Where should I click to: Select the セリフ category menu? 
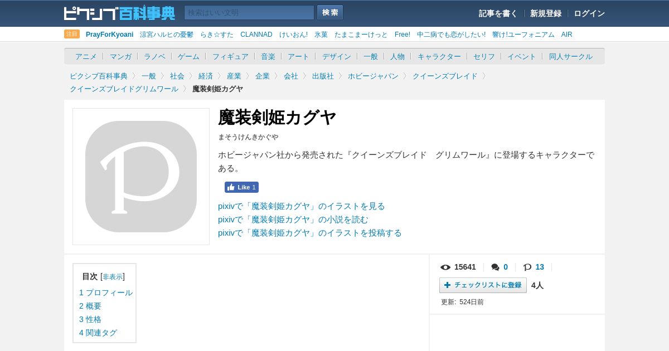pos(484,56)
